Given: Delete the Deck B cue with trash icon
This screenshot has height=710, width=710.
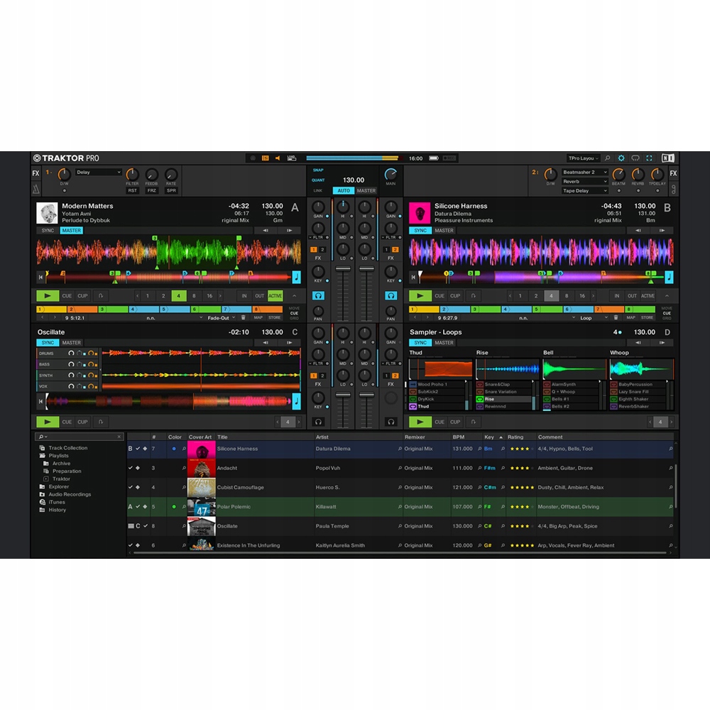Looking at the screenshot, I should coord(616,318).
